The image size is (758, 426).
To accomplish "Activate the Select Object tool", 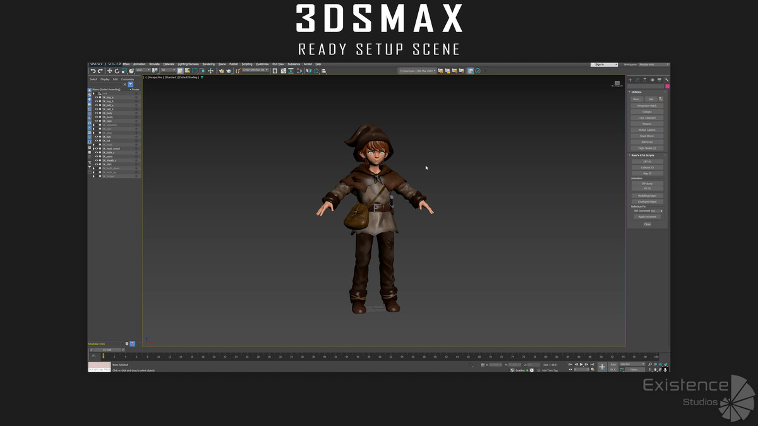I will pyautogui.click(x=180, y=71).
